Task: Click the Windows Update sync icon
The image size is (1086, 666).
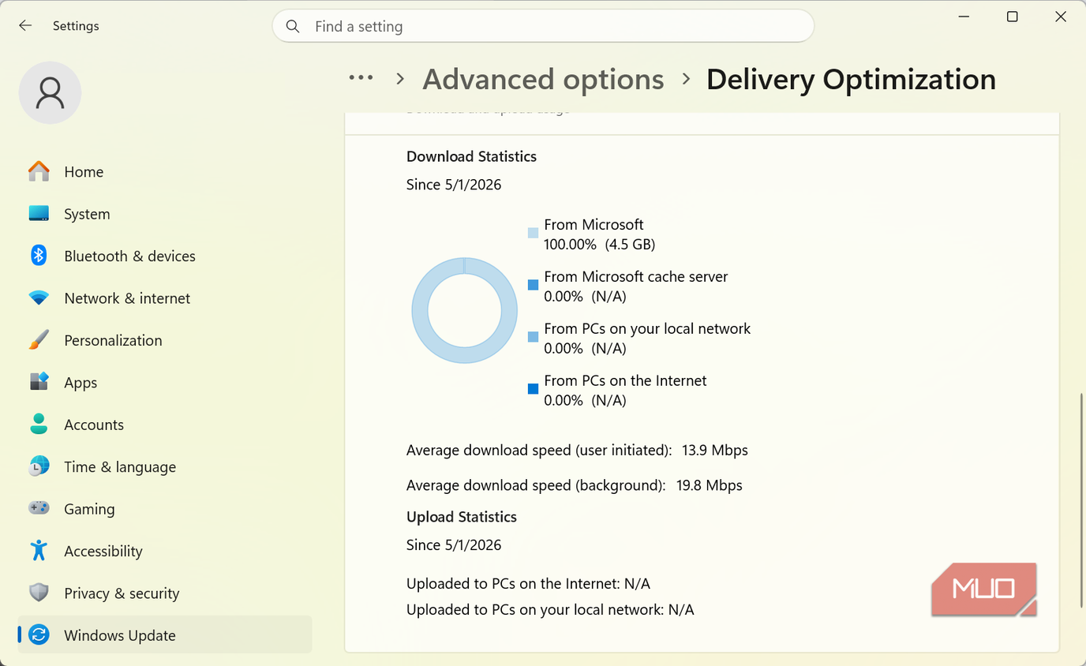Action: coord(39,635)
